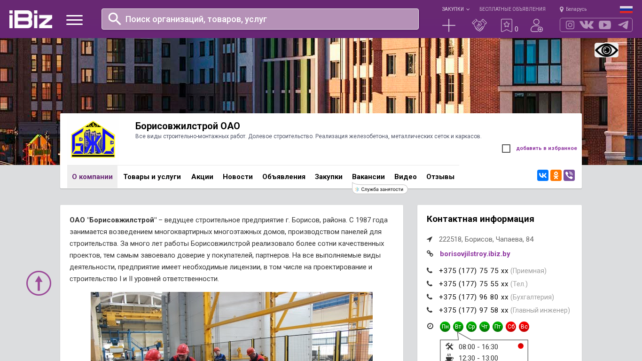Click the plus add icon

[x=449, y=25]
